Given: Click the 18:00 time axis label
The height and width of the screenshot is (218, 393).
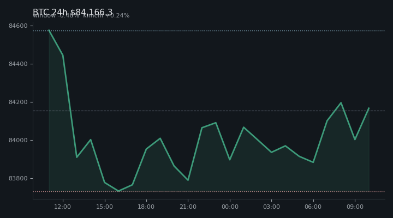Looking at the screenshot, I should click(x=146, y=207).
